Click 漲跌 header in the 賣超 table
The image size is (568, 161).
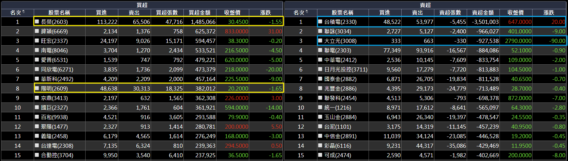[x=549, y=13]
